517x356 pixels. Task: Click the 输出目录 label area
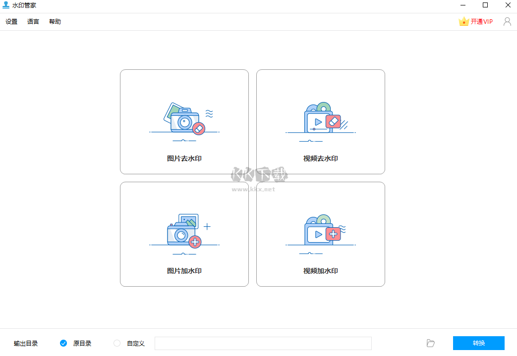click(25, 343)
